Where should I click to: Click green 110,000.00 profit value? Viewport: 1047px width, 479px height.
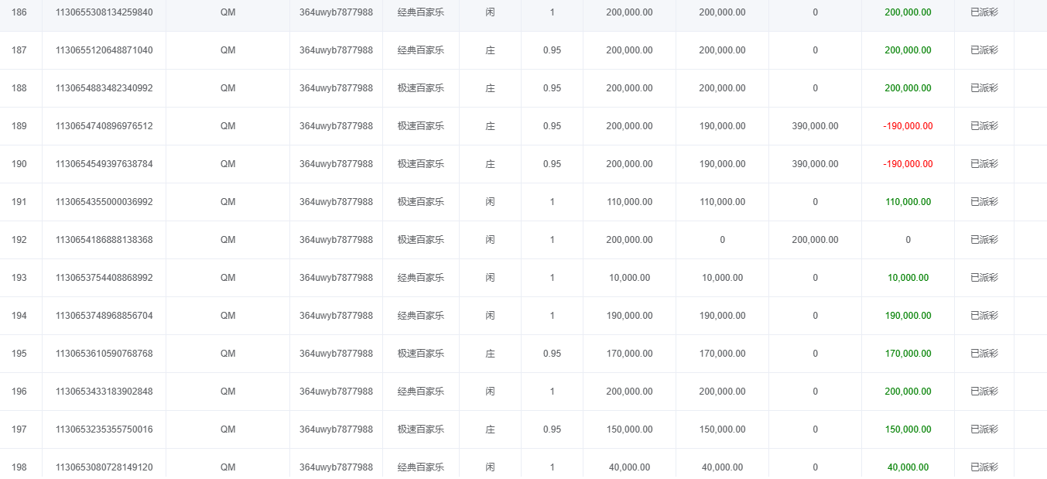tap(908, 202)
